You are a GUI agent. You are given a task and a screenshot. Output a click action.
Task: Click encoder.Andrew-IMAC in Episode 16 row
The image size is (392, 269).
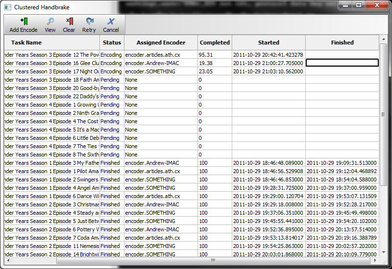click(152, 63)
